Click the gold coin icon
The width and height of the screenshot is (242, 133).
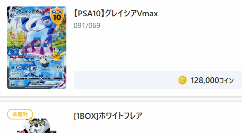[182, 80]
